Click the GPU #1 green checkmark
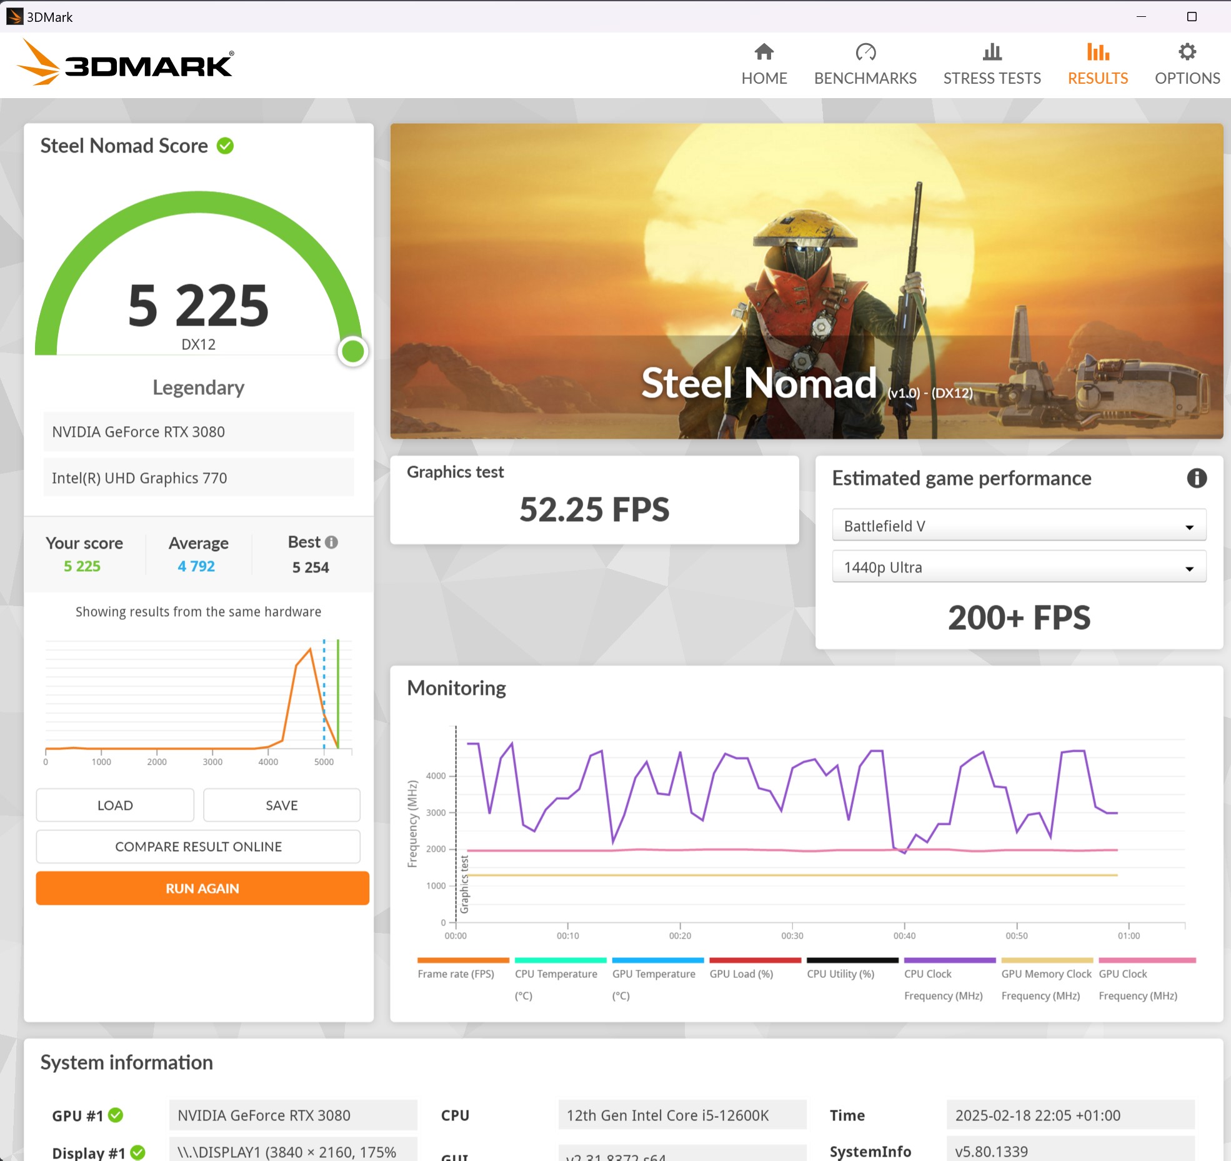This screenshot has width=1231, height=1161. click(116, 1115)
